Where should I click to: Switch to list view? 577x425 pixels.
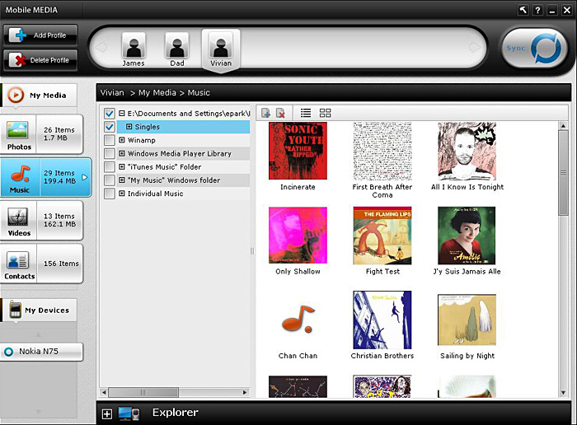[x=306, y=113]
